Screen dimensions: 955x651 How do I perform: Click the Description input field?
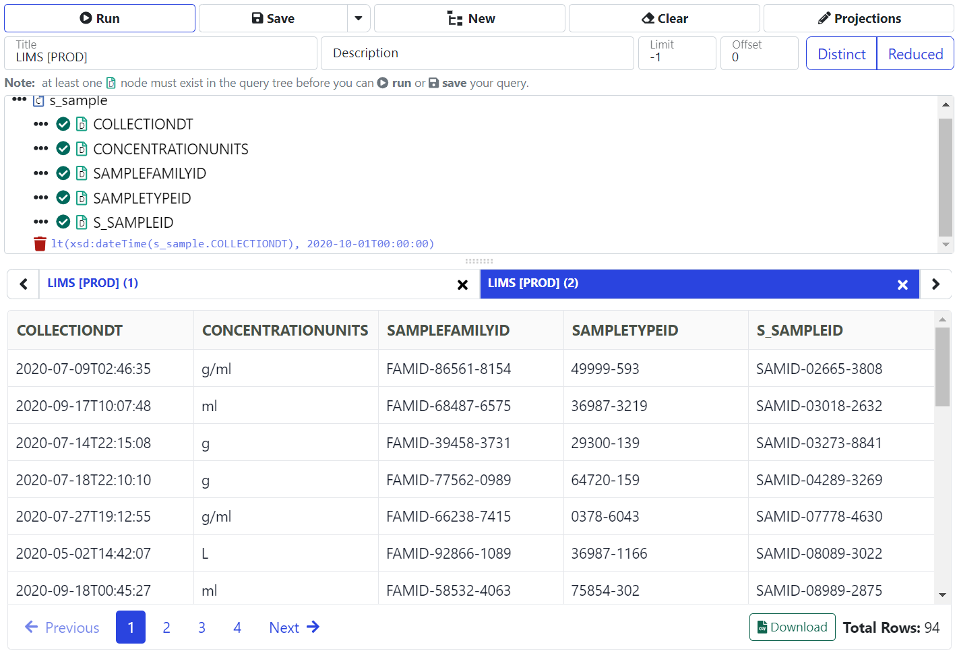pyautogui.click(x=477, y=53)
